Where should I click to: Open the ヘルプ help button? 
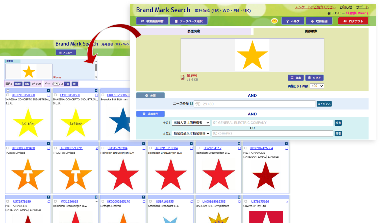[x=293, y=21]
